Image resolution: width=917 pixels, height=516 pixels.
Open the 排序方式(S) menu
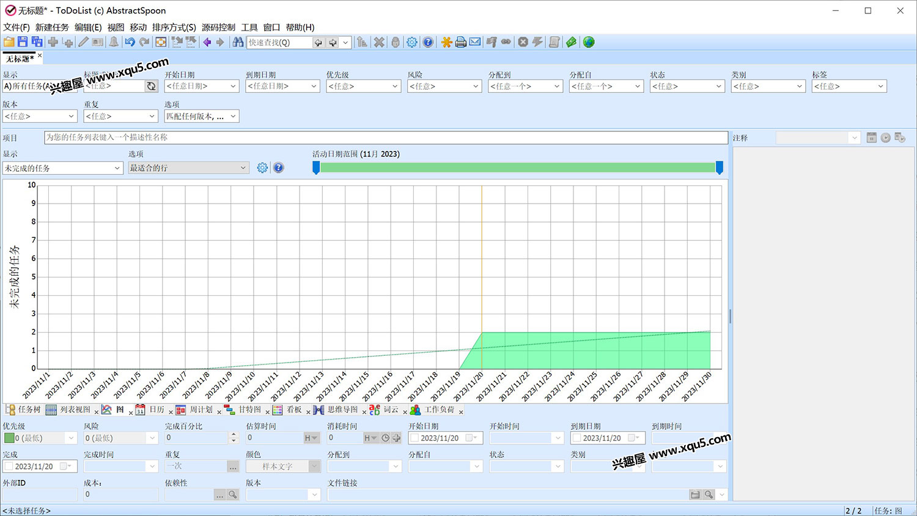pyautogui.click(x=174, y=28)
